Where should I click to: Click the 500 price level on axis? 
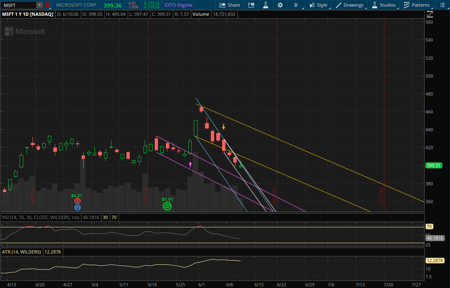click(429, 76)
